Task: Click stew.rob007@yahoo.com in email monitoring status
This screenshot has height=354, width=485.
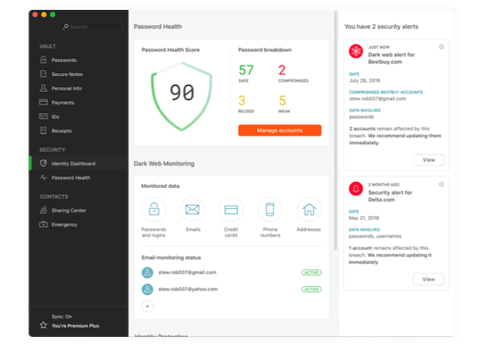Action: (x=188, y=289)
